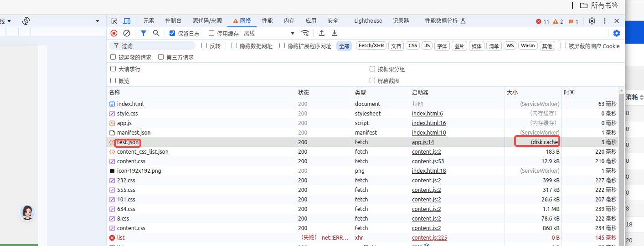Viewport: 644px width, 246px height.
Task: Open blue network settings gear
Action: (617, 33)
